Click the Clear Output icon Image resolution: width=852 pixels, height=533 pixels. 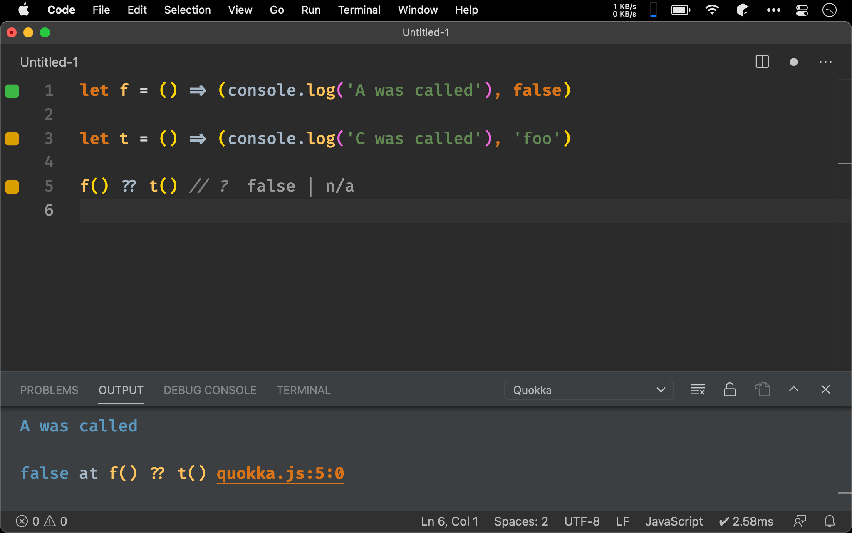698,390
